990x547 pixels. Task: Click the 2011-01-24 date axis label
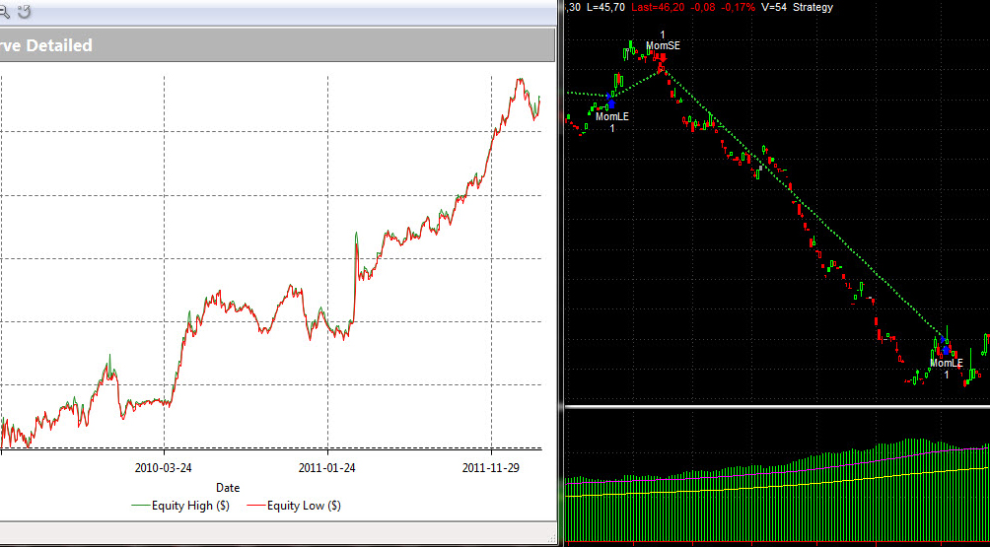coord(327,467)
